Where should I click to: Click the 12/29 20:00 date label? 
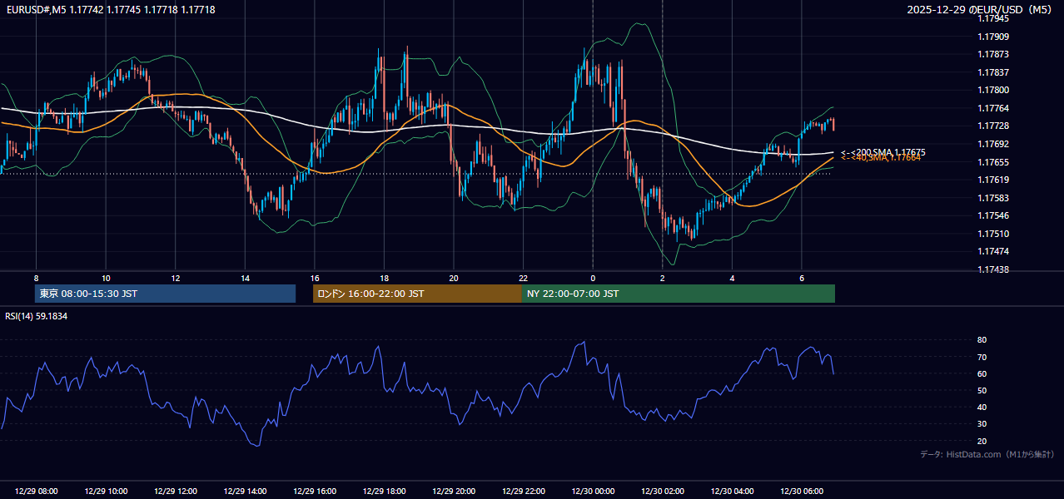[454, 492]
